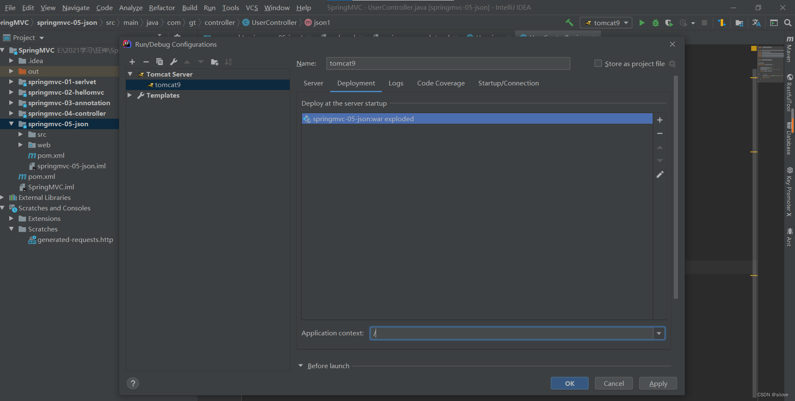795x401 pixels.
Task: Open tomcat9 run configuration dropdown
Action: tap(606, 23)
